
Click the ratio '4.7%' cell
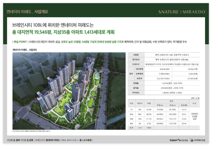click(x=149, y=123)
